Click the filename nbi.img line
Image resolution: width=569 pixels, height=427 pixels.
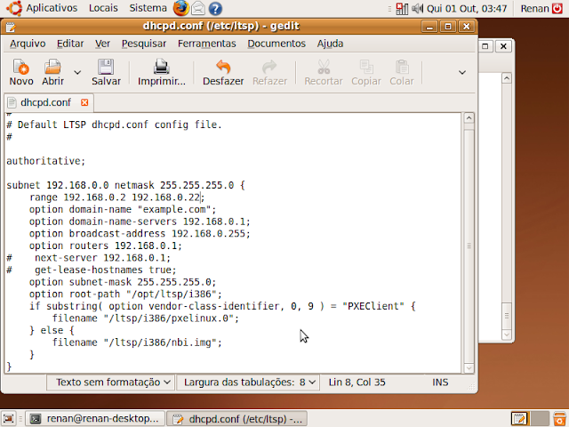coord(137,342)
